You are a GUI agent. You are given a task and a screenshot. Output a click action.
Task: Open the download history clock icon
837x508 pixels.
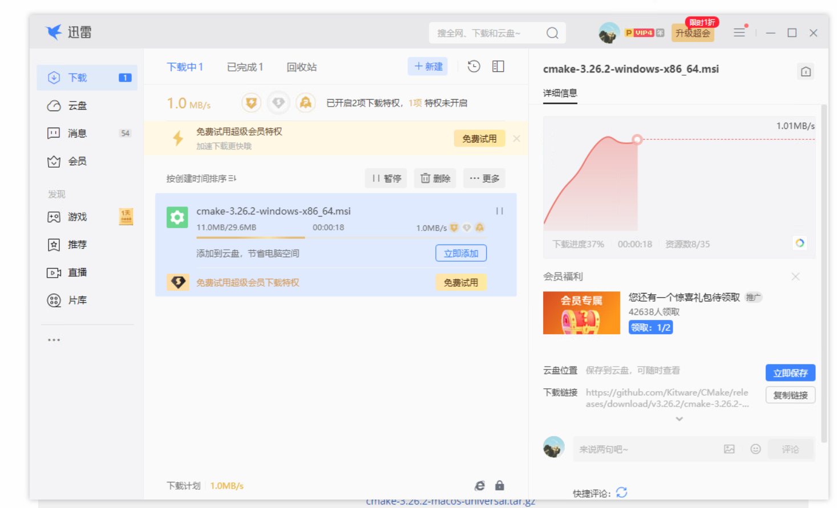(x=474, y=67)
